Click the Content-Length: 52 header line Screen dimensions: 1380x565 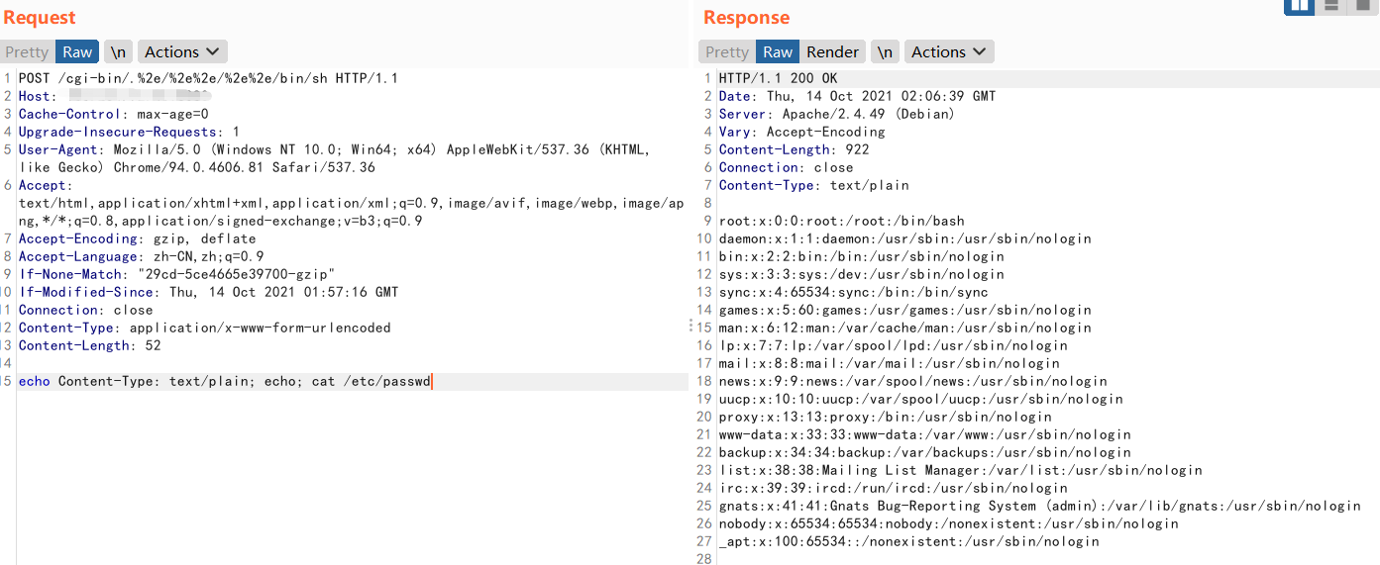(89, 345)
